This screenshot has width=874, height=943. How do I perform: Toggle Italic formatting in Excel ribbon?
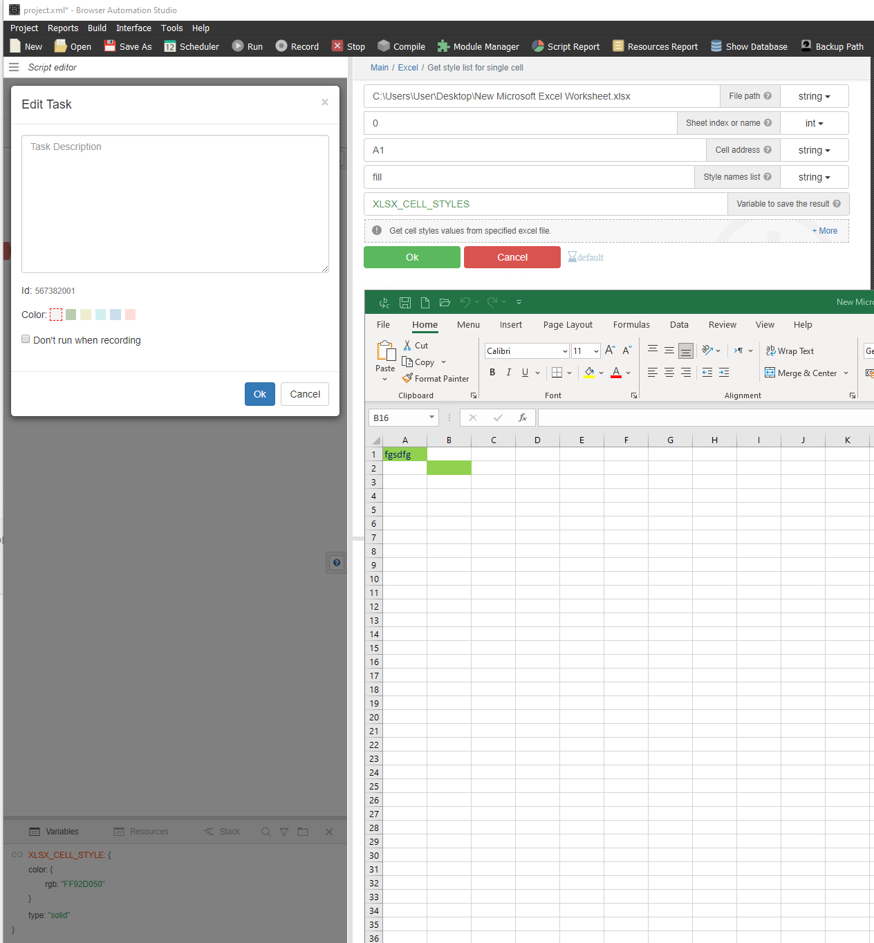[509, 373]
